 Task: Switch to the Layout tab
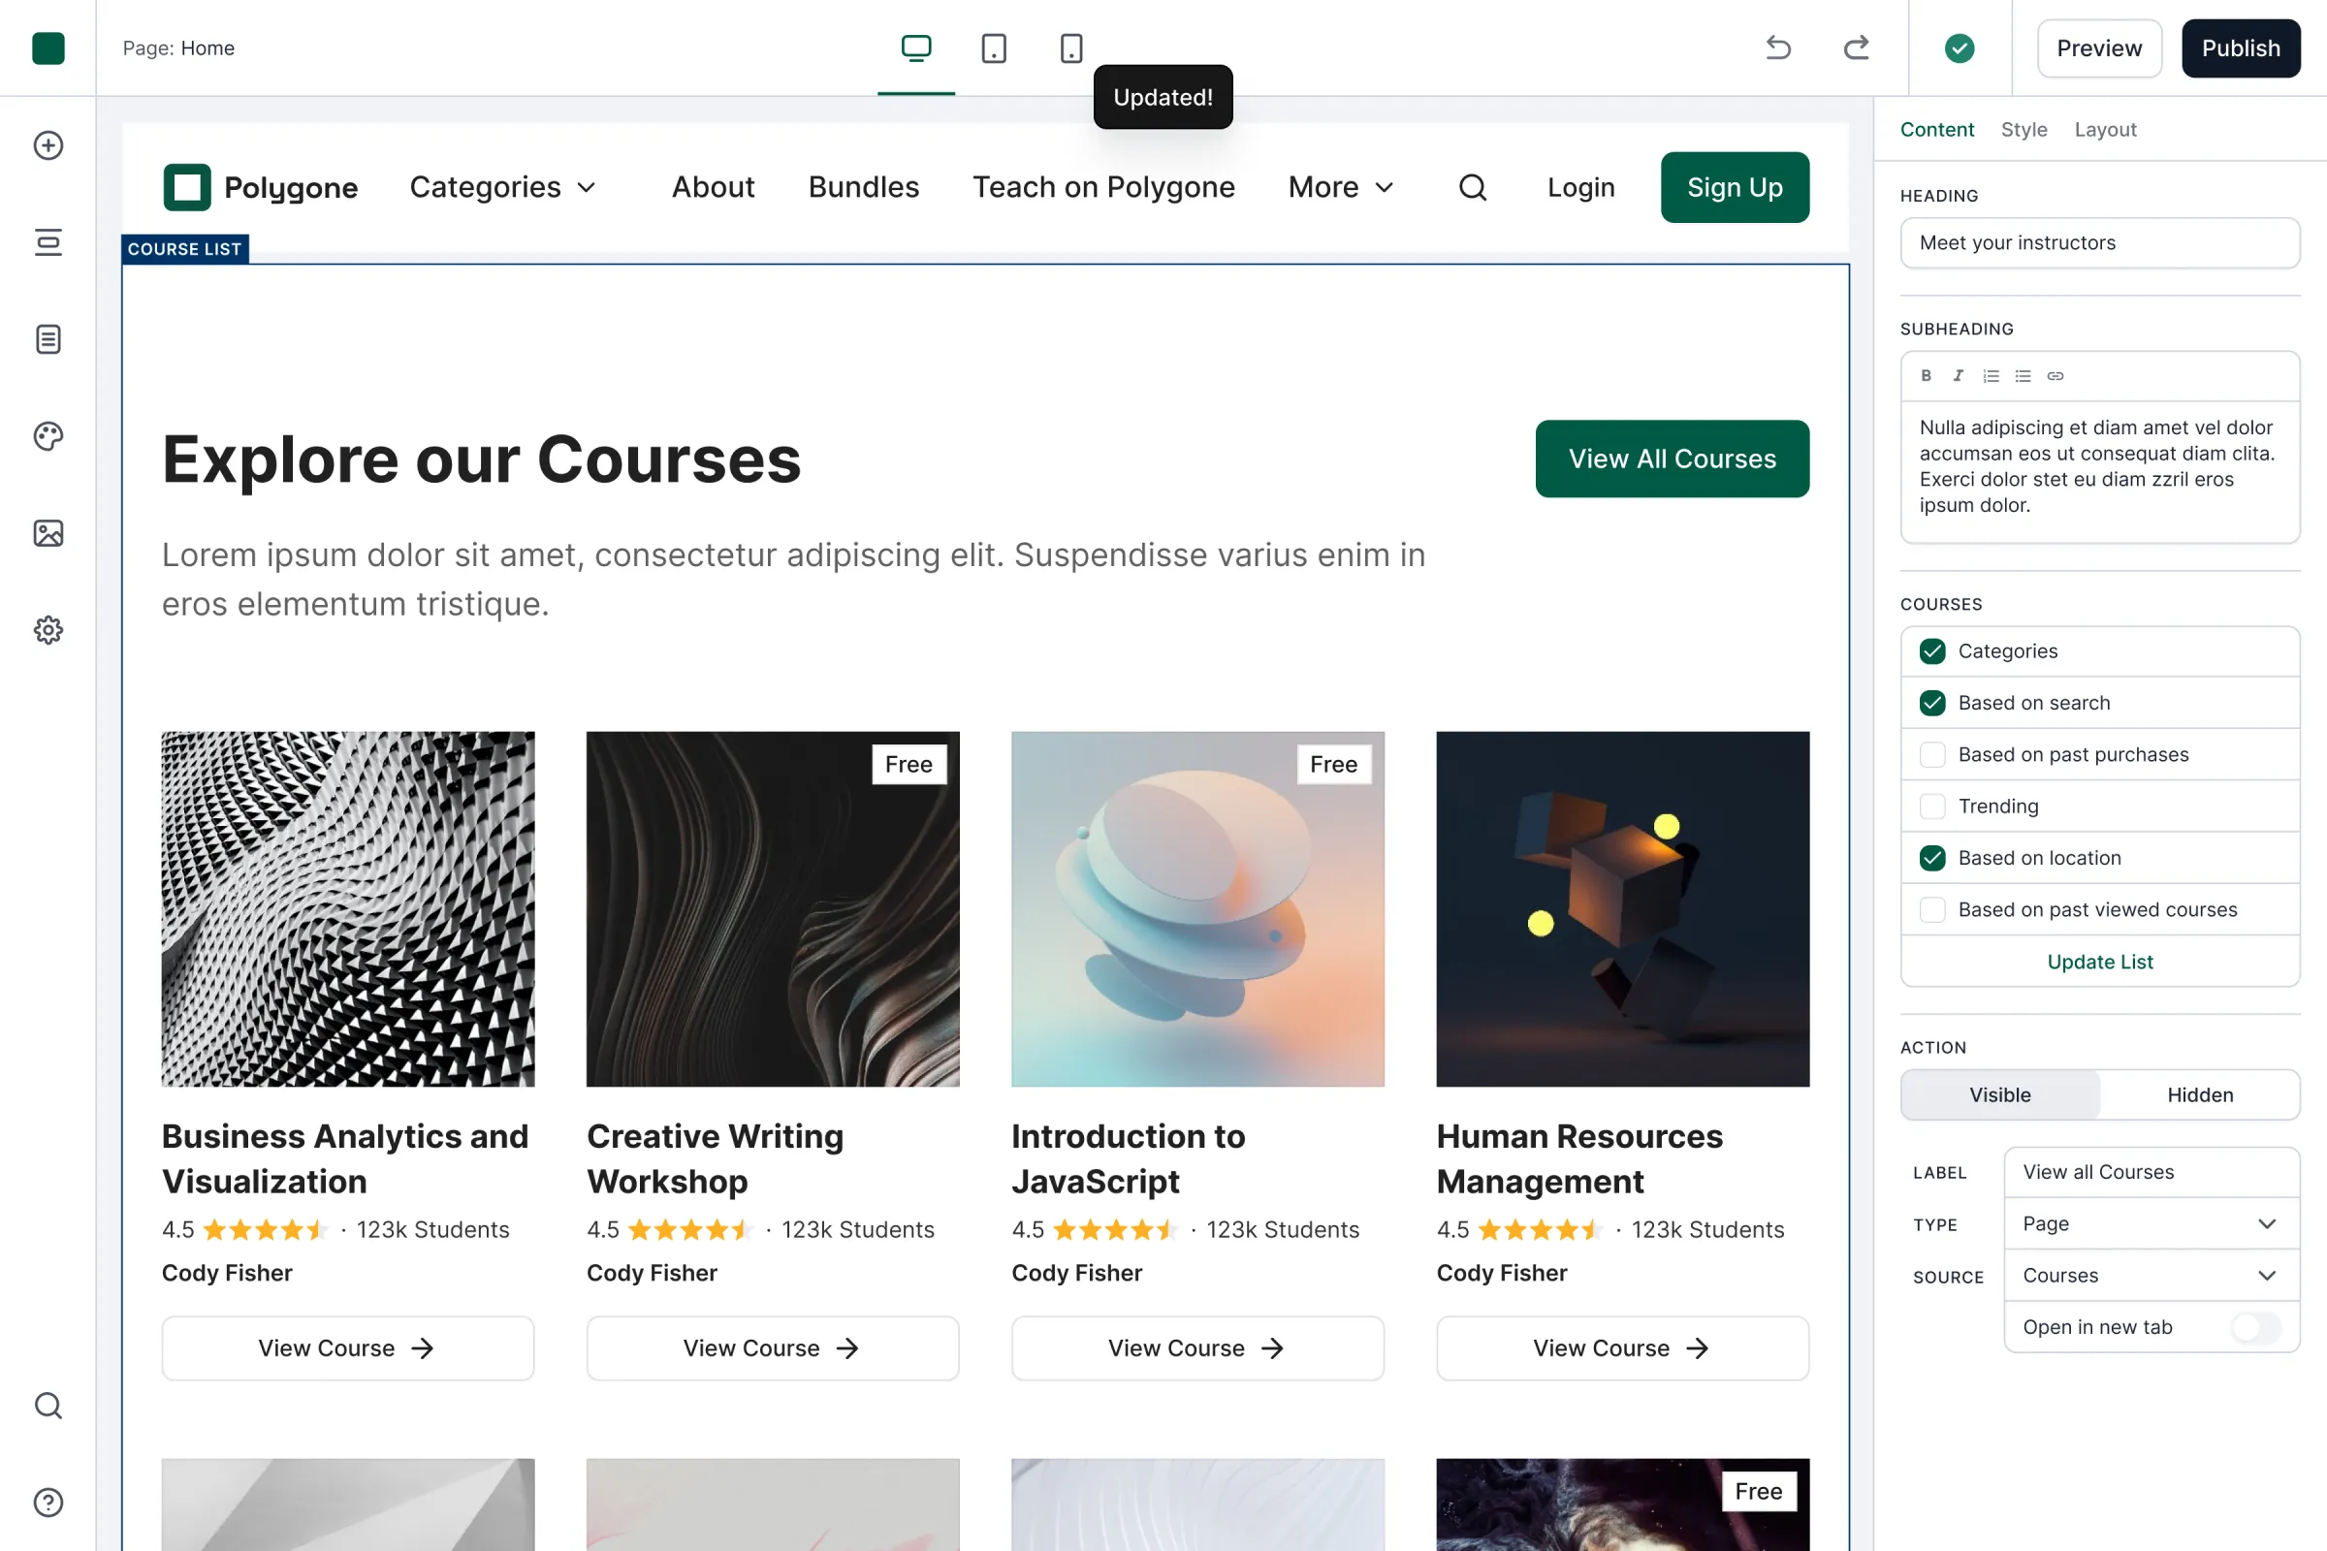(2104, 130)
